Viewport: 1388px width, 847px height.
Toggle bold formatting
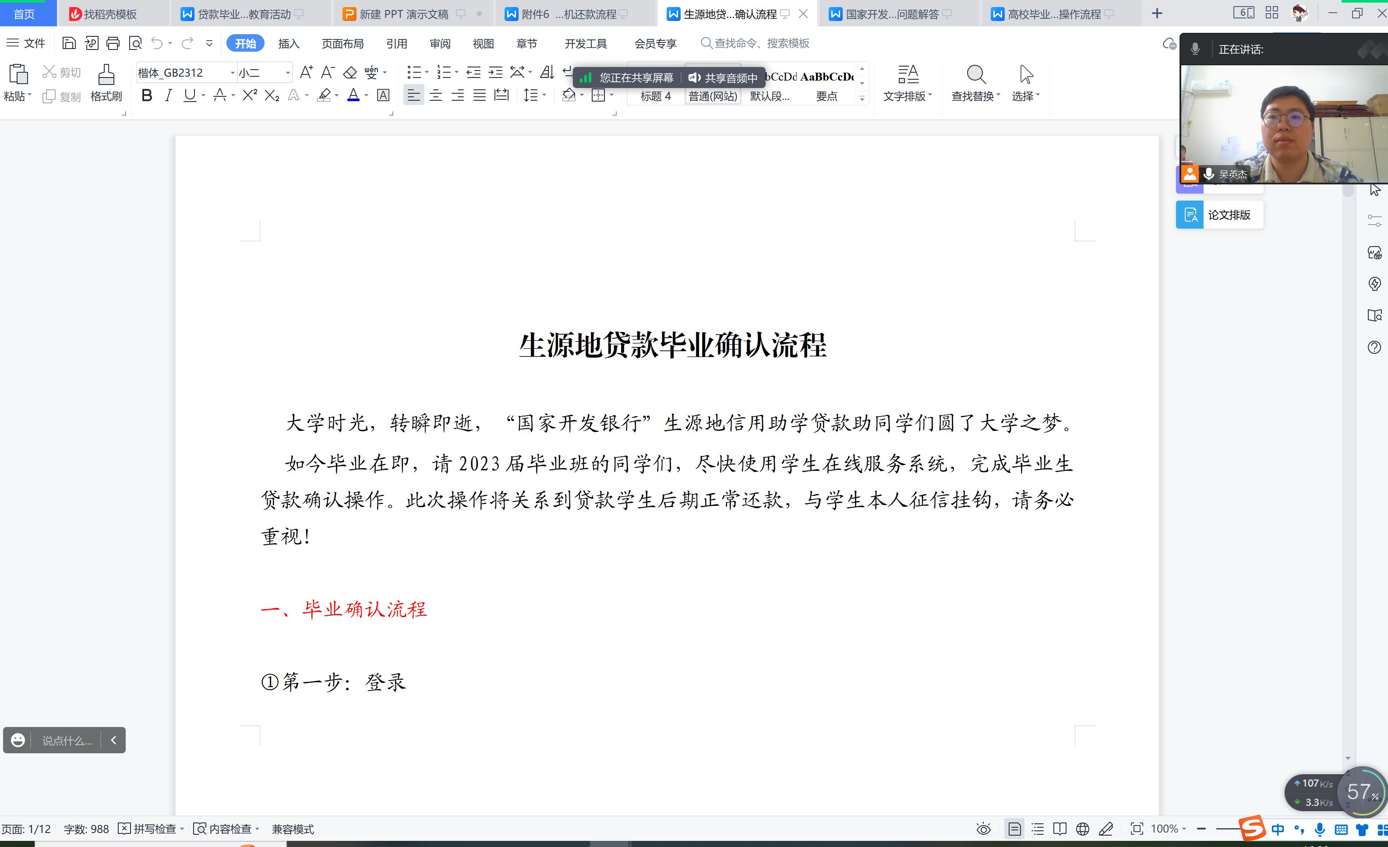point(147,96)
